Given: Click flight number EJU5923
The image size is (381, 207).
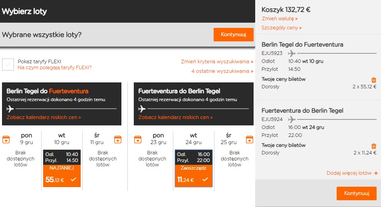Looking at the screenshot, I should tap(272, 53).
